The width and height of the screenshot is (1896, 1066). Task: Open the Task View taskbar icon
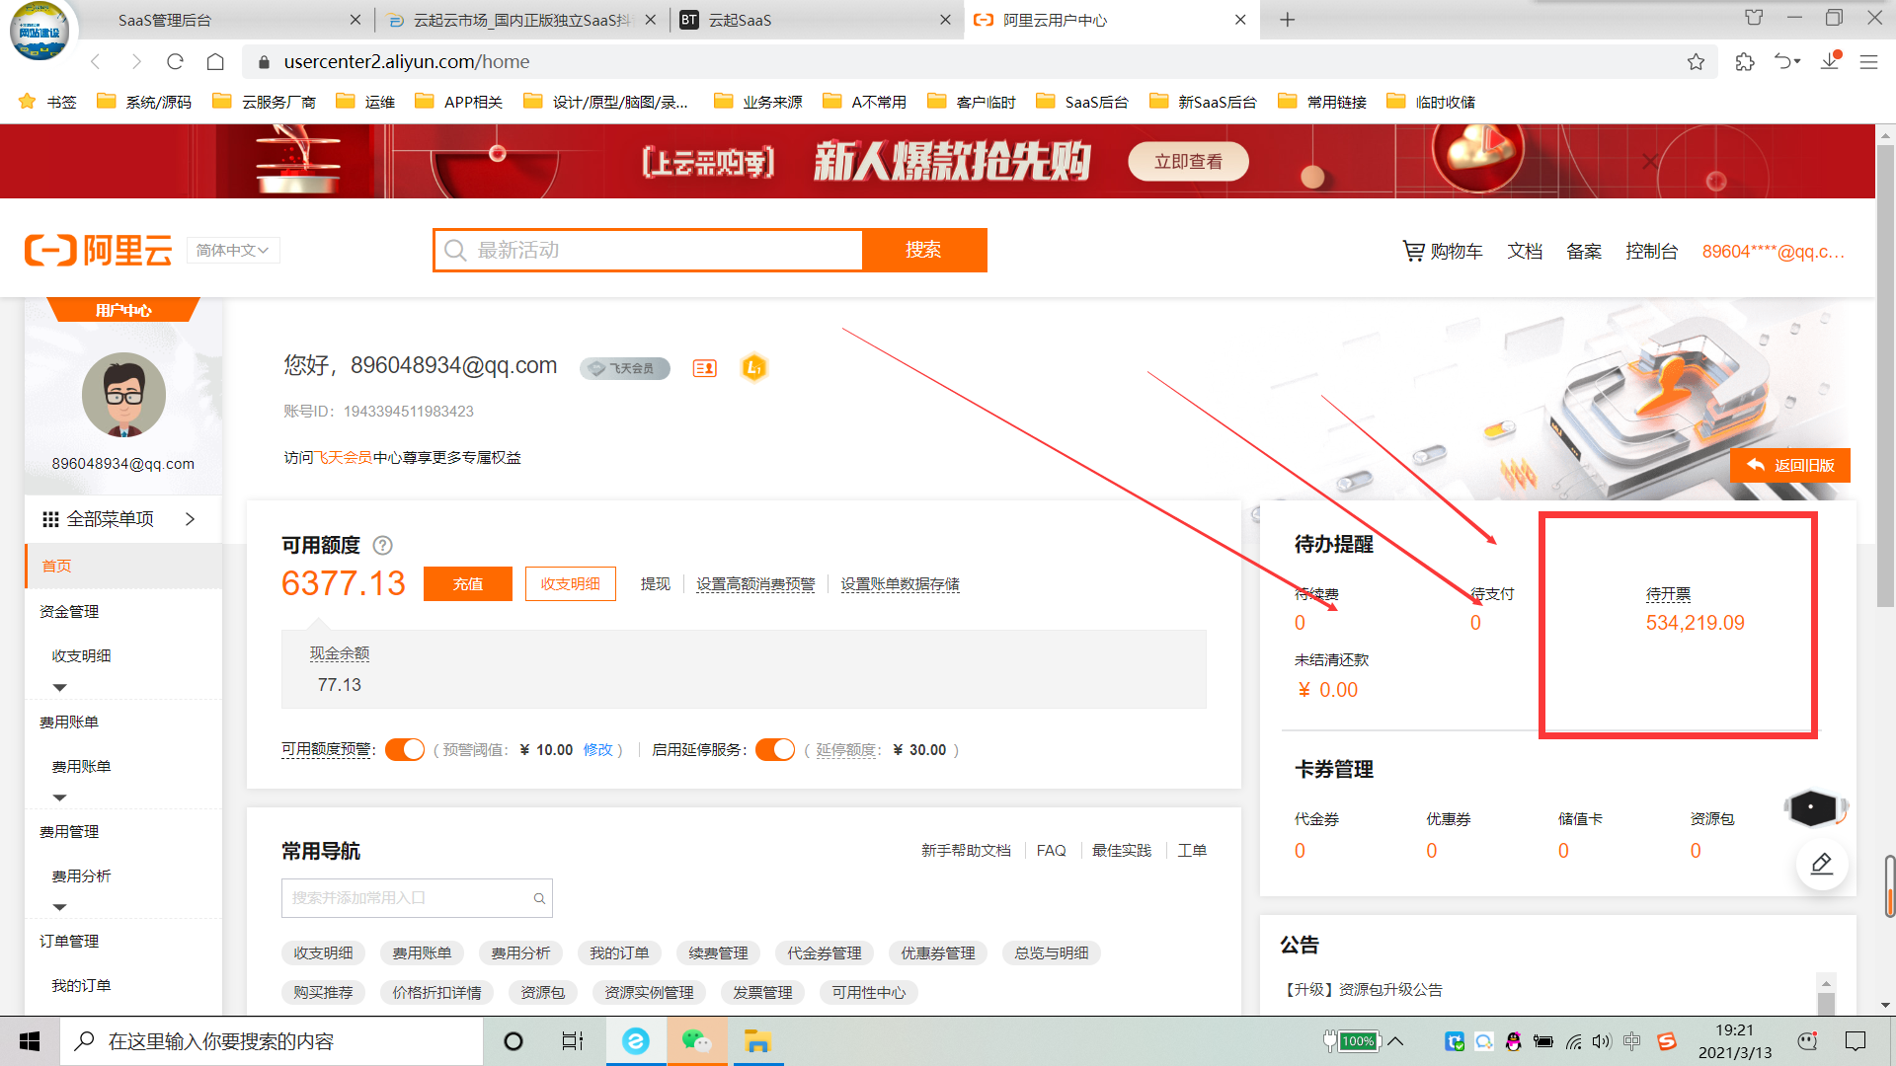coord(573,1041)
